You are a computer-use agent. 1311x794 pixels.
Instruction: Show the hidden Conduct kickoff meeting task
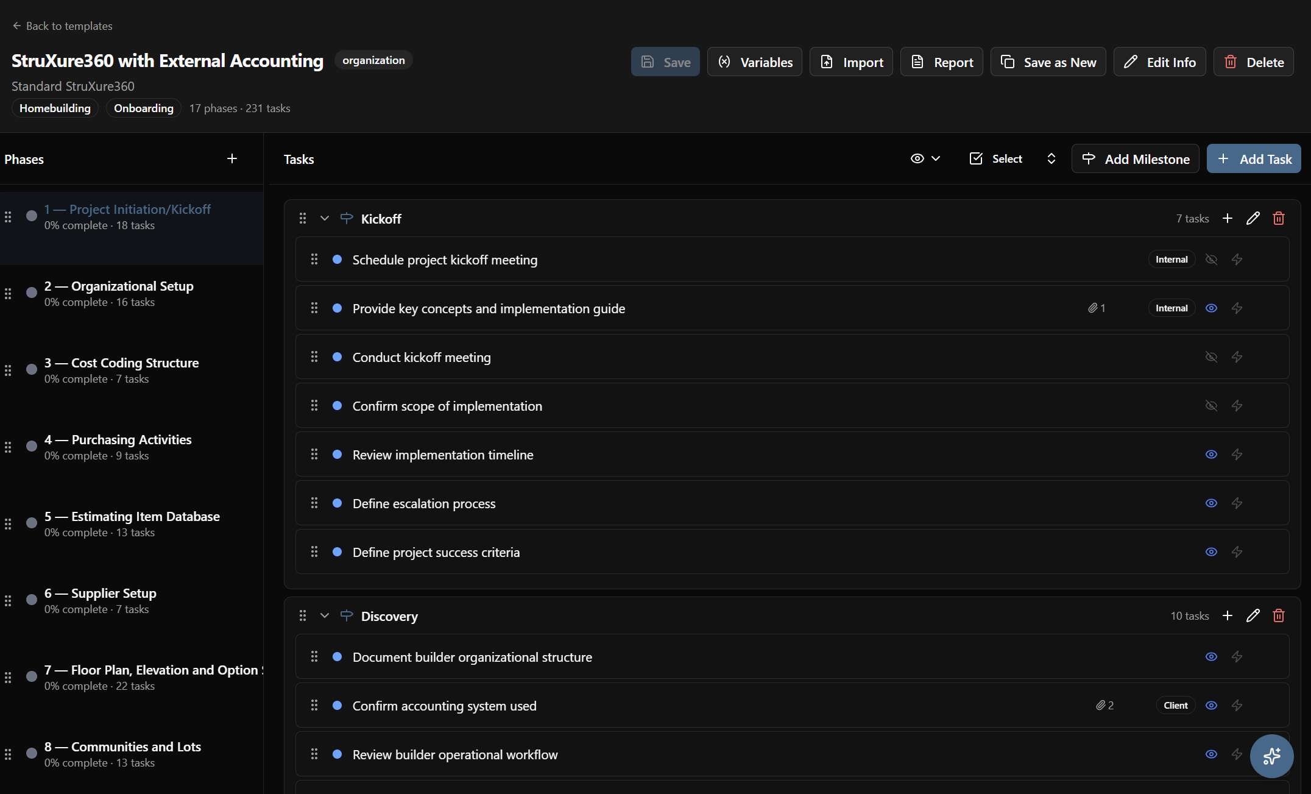pyautogui.click(x=1211, y=357)
